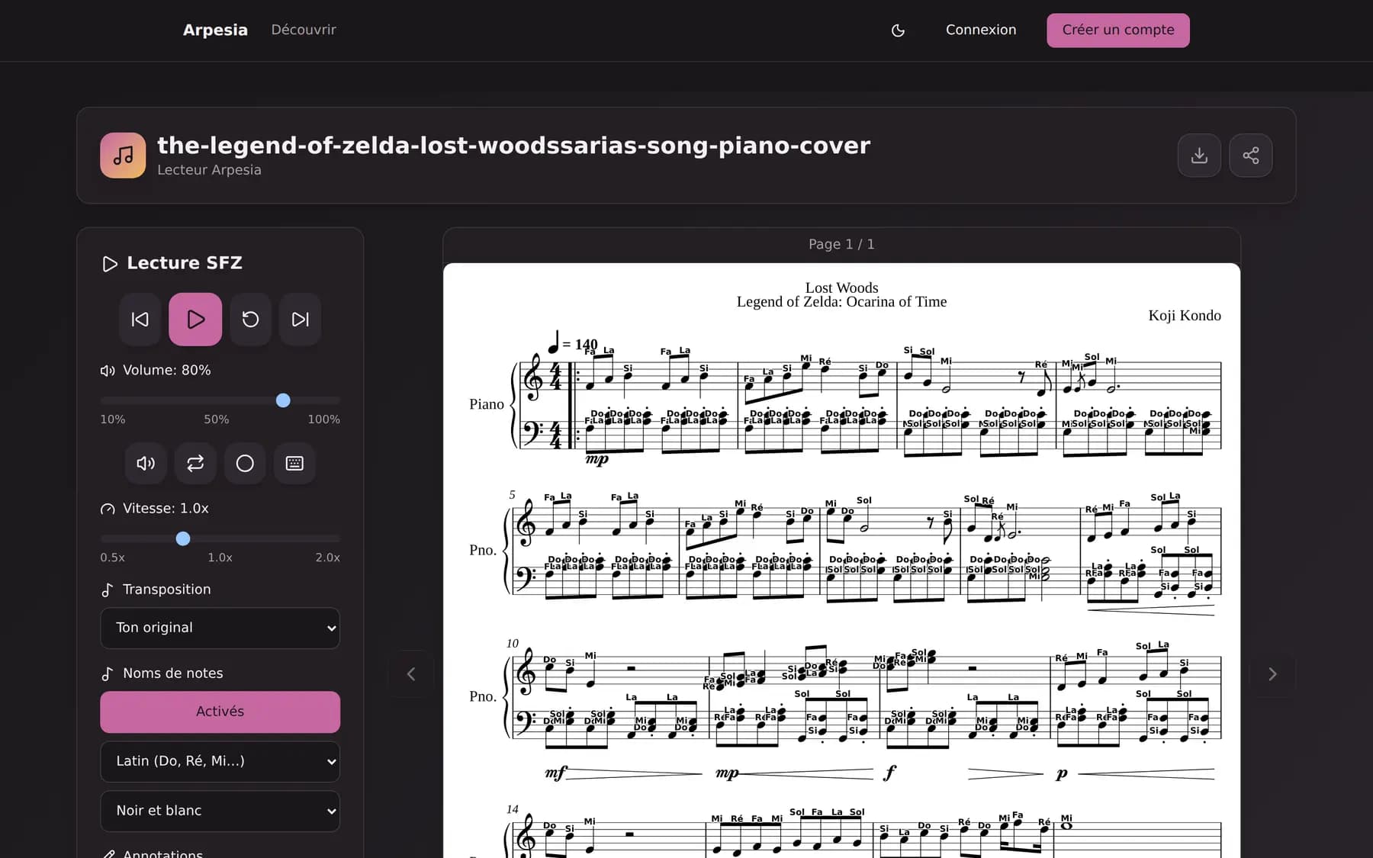Toggle the sound speaker button under volume slider
The image size is (1373, 858).
(x=146, y=463)
